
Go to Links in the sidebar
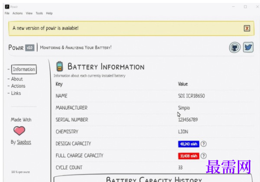16,93
